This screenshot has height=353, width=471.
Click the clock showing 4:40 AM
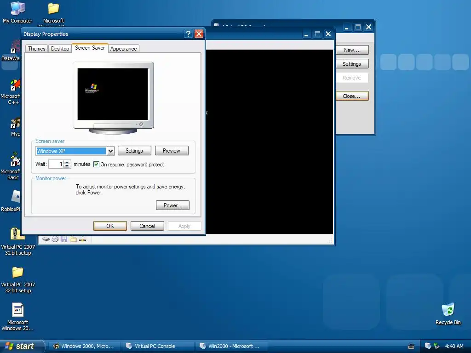point(454,346)
